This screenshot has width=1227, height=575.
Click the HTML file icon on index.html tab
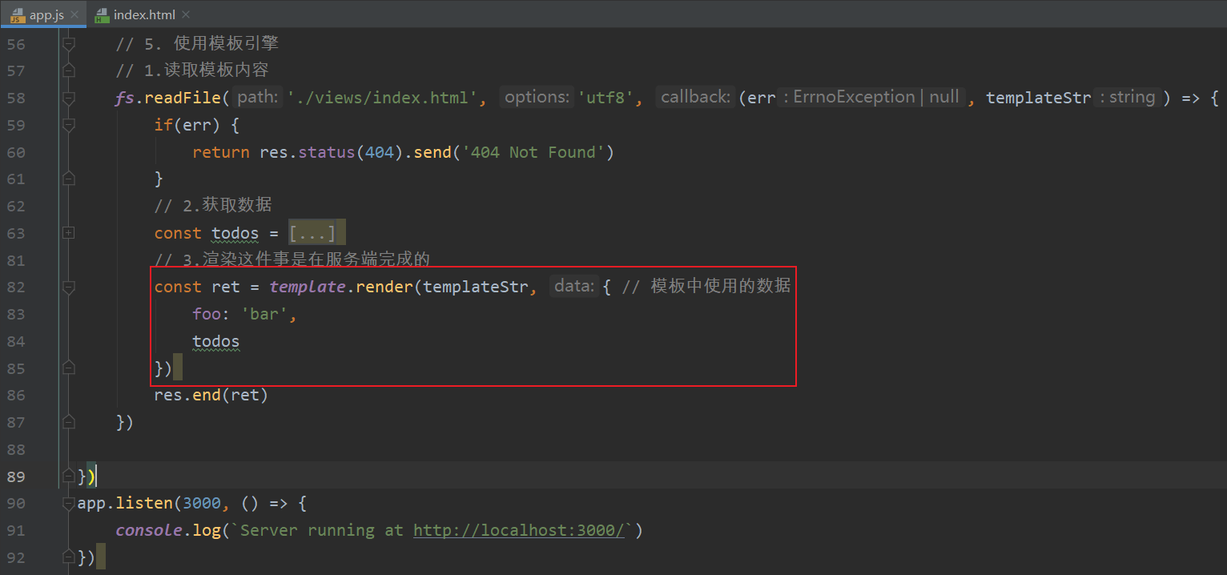pyautogui.click(x=101, y=14)
